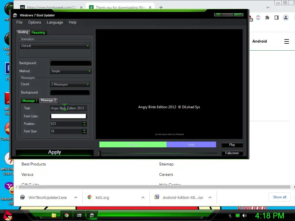
Task: Close the howtogeek browser tab
Action: point(81,7)
